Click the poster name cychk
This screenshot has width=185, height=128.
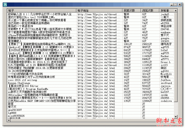164,95
